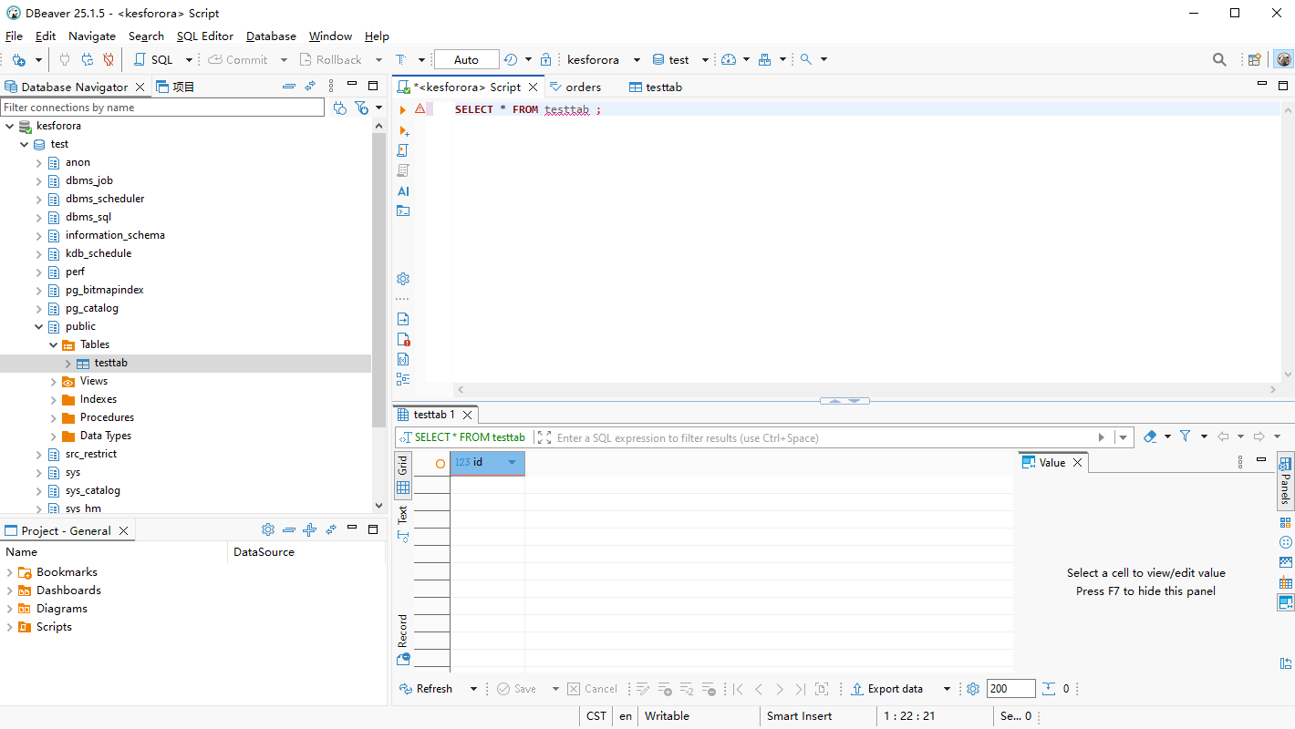
Task: Switch to the orders editor tab
Action: pos(583,87)
